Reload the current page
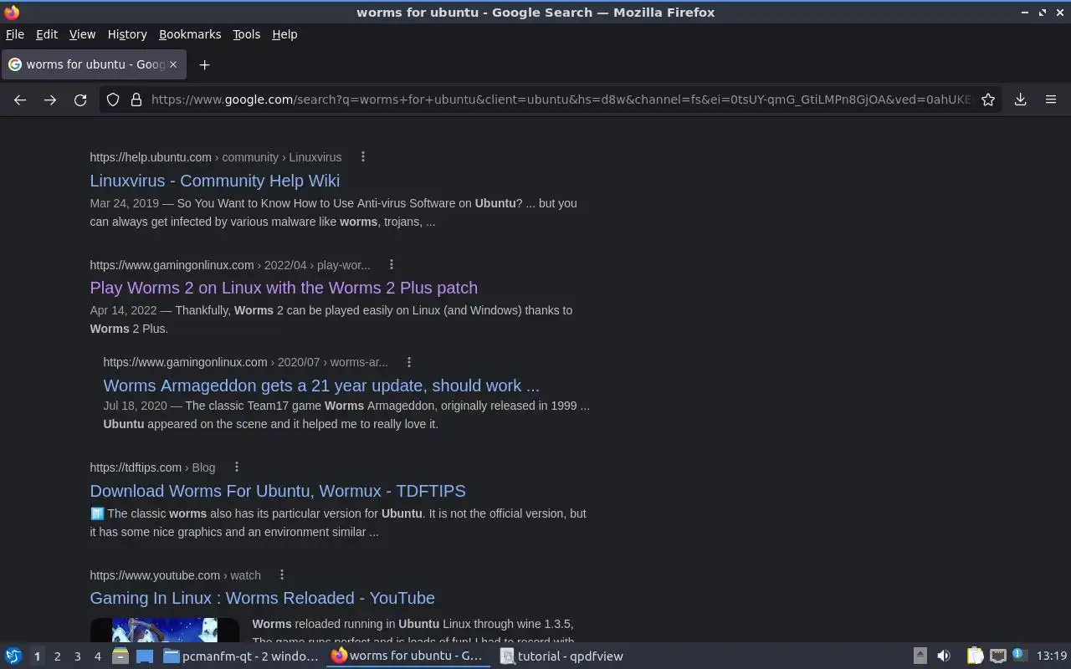 tap(80, 100)
